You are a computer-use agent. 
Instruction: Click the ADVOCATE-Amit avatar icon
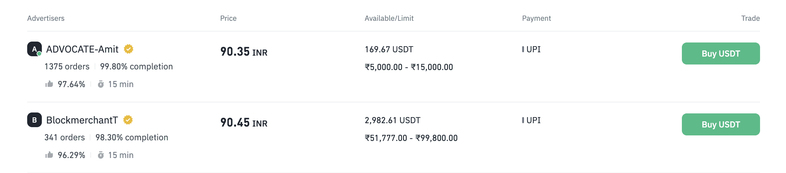35,49
